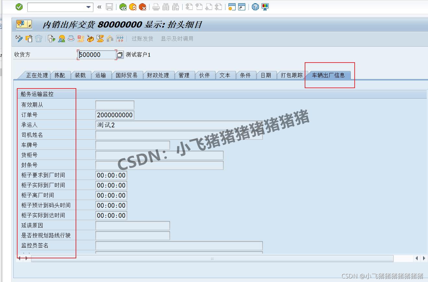Click the 司机姓名 input field
The image size is (428, 282).
[179, 135]
